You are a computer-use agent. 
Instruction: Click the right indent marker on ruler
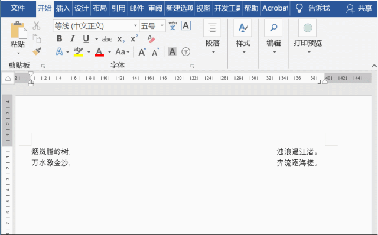click(325, 81)
